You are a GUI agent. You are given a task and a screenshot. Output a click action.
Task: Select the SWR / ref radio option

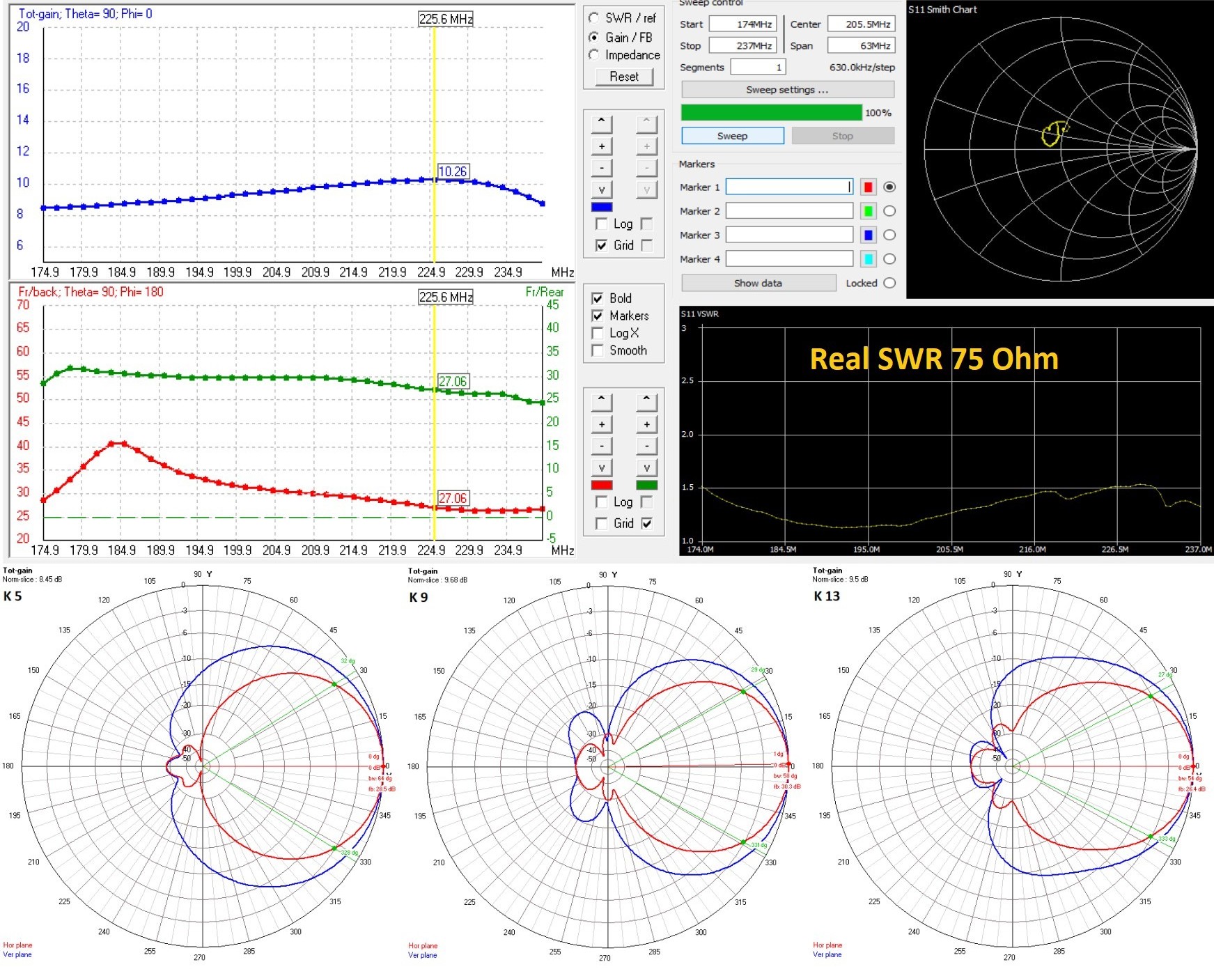point(593,18)
